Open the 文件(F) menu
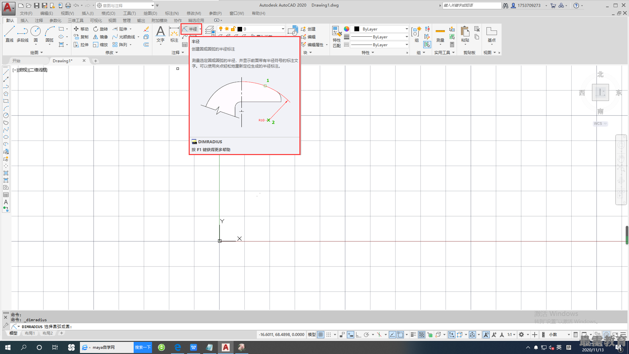629x354 pixels. tap(26, 13)
